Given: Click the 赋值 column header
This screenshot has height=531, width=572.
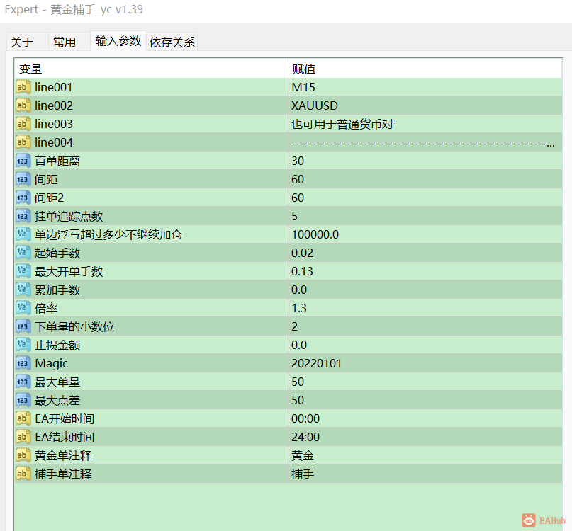Looking at the screenshot, I should [x=425, y=69].
